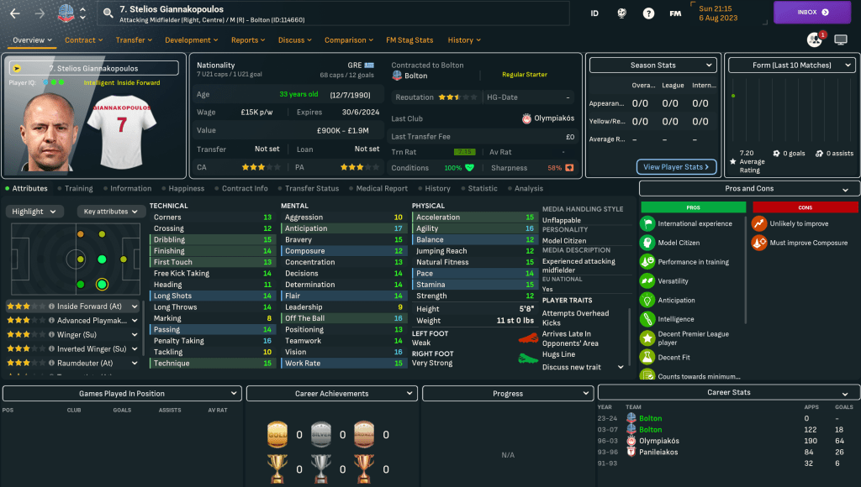This screenshot has width=861, height=487.
Task: Open the Contract menu
Action: [x=83, y=39]
